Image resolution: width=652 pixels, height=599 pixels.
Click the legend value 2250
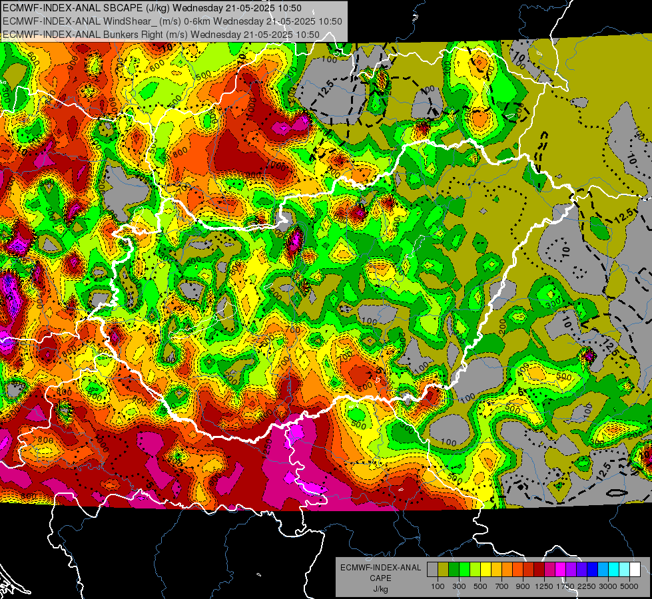(587, 586)
